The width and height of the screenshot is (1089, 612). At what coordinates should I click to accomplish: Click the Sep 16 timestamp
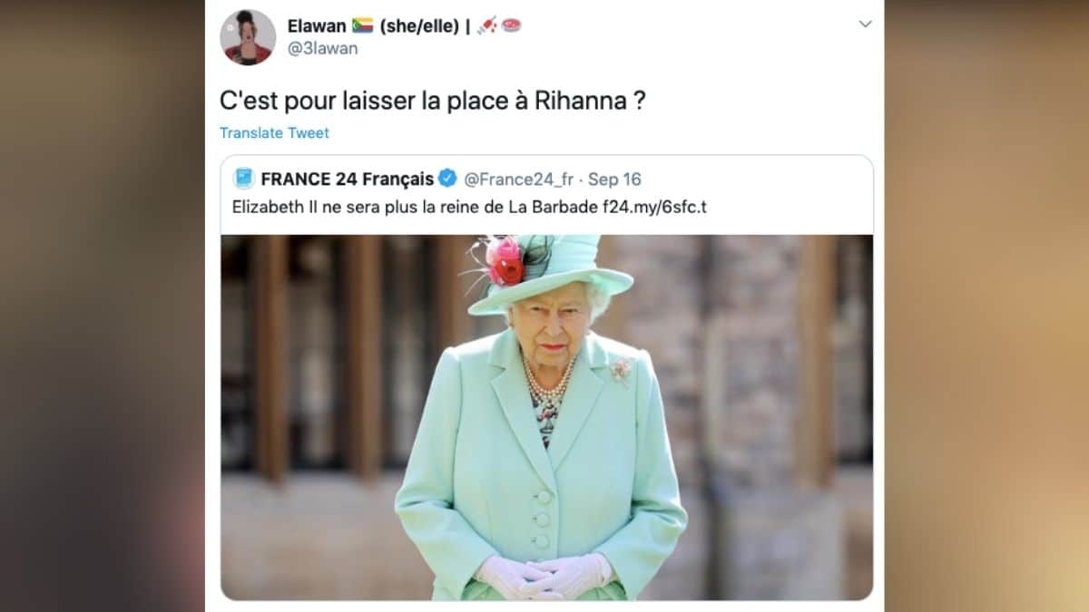pyautogui.click(x=614, y=180)
